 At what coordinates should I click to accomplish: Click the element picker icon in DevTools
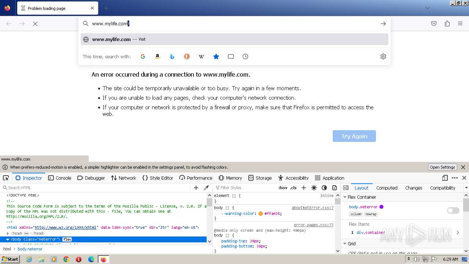tap(6, 178)
